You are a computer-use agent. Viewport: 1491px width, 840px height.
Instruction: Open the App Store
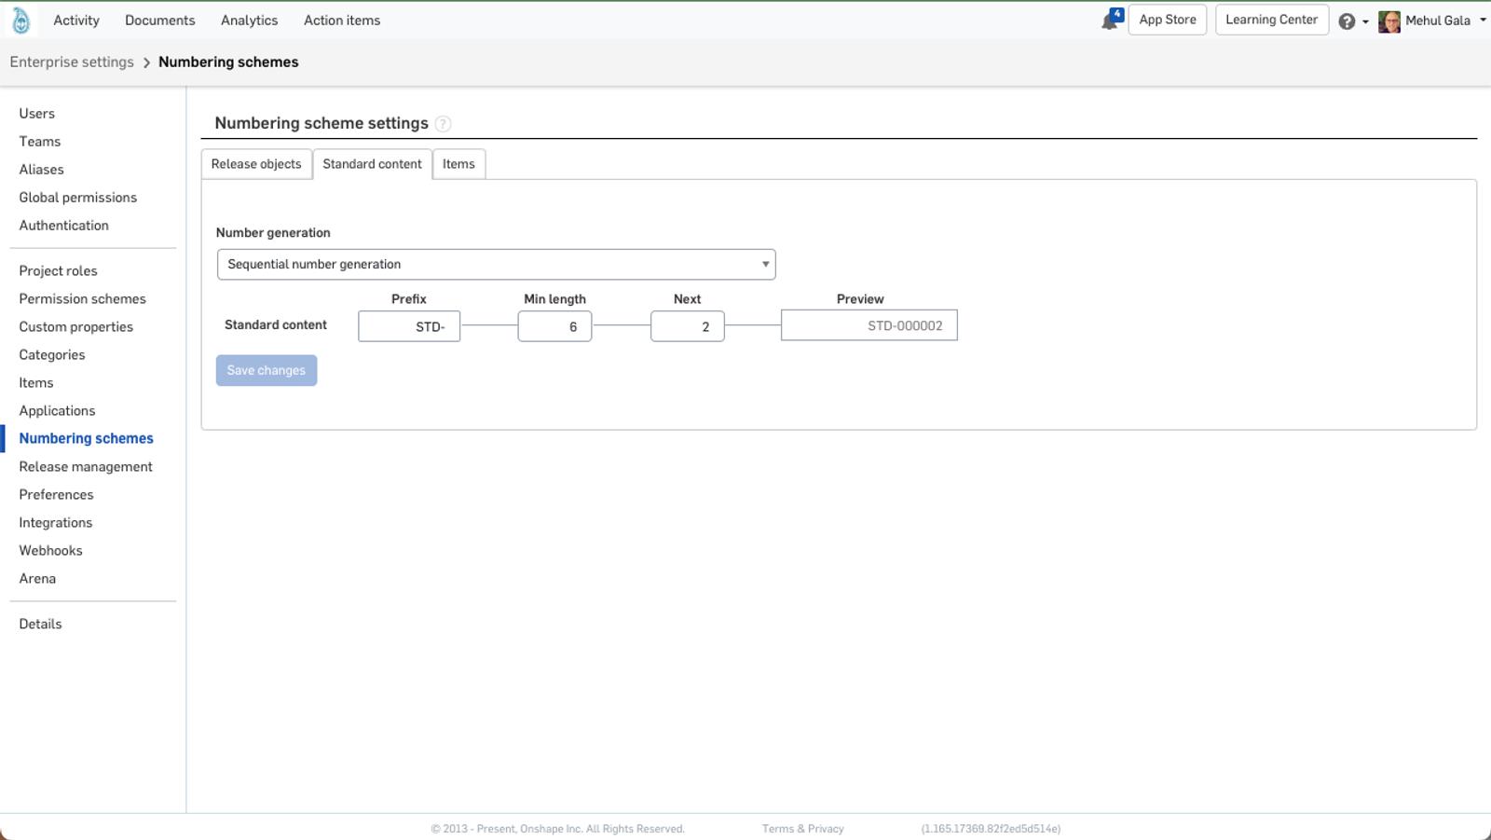coord(1167,19)
